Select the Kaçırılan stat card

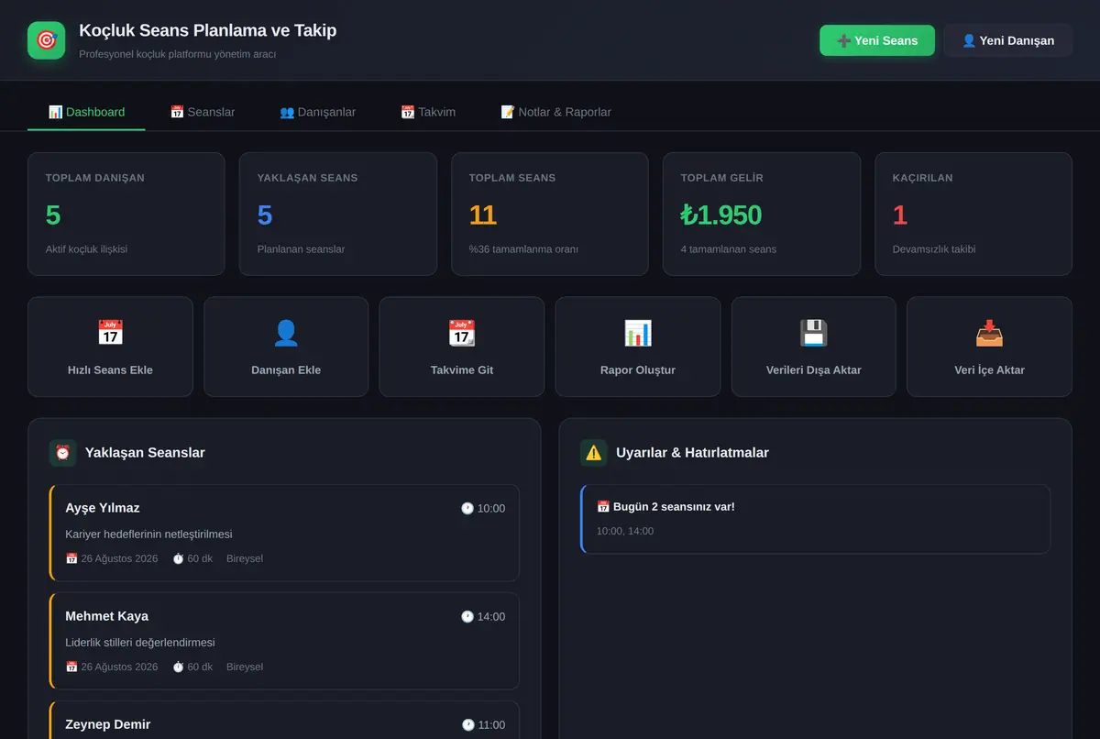tap(973, 214)
